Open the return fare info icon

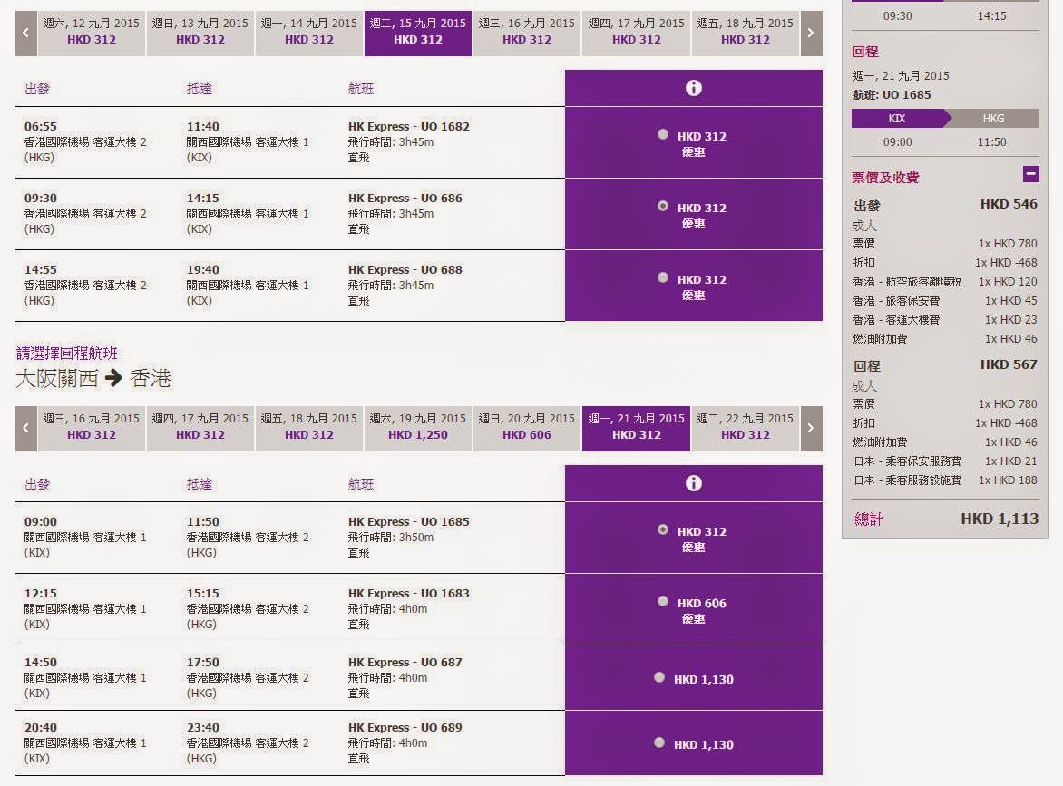pyautogui.click(x=693, y=483)
